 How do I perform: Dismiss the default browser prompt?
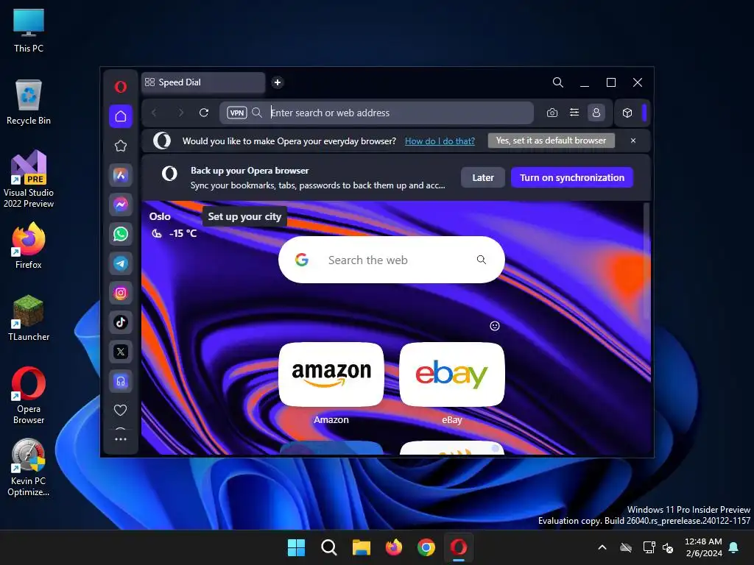633,141
